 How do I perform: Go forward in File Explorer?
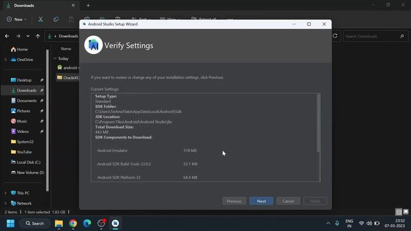[18, 36]
